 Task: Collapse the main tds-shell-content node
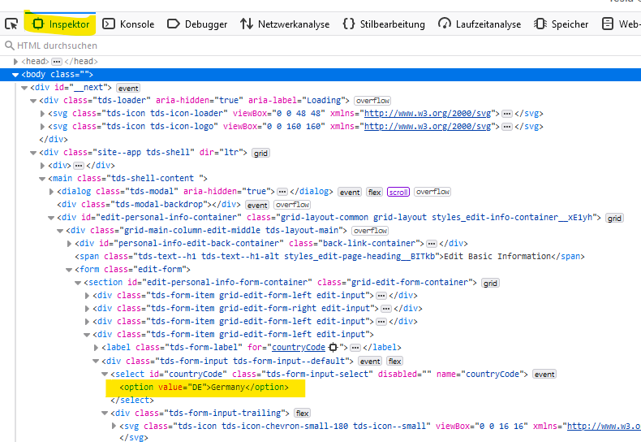point(42,179)
